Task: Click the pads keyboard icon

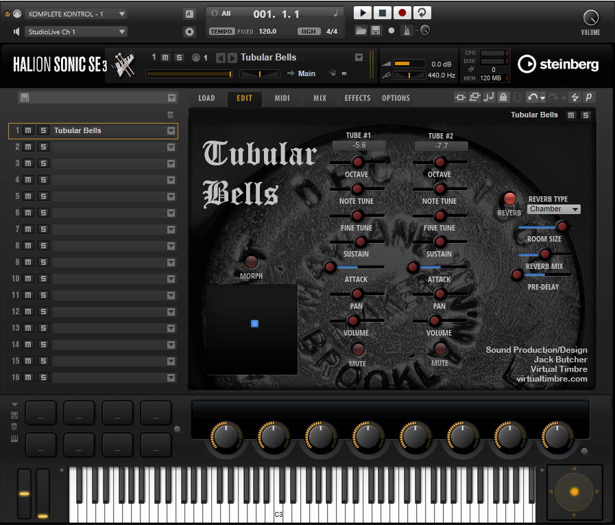Action: coord(14,439)
